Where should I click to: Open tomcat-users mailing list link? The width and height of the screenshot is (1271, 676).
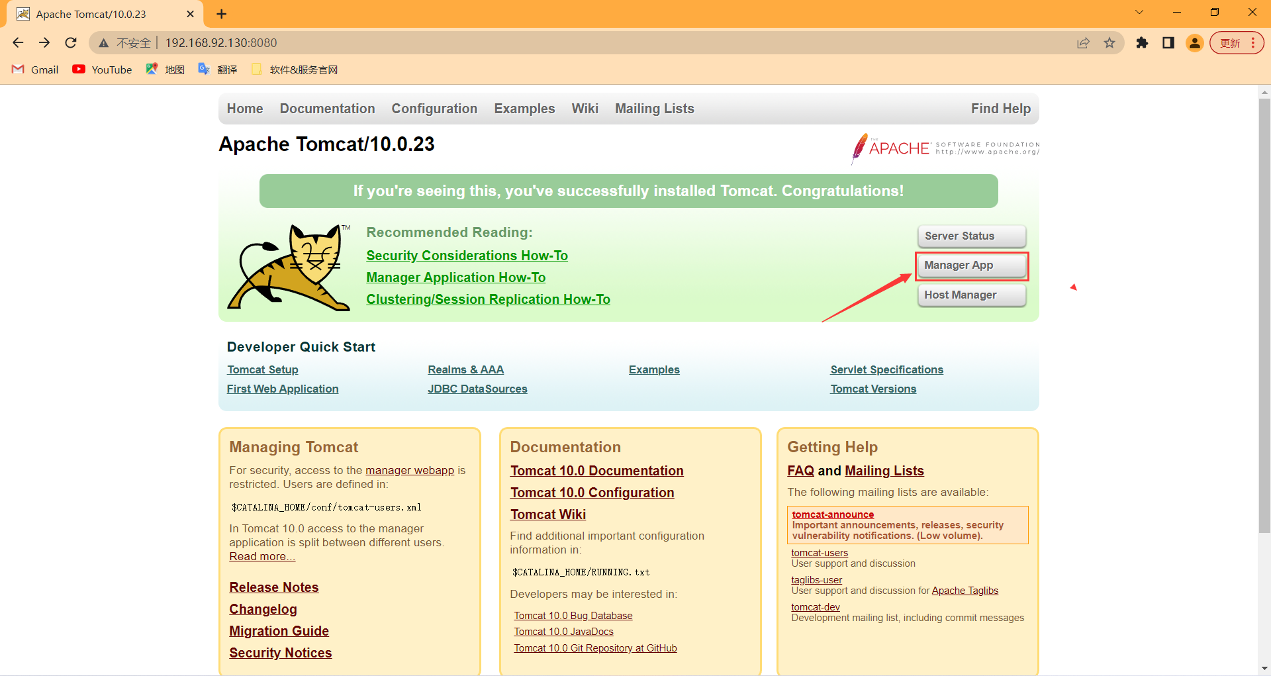[x=820, y=553]
